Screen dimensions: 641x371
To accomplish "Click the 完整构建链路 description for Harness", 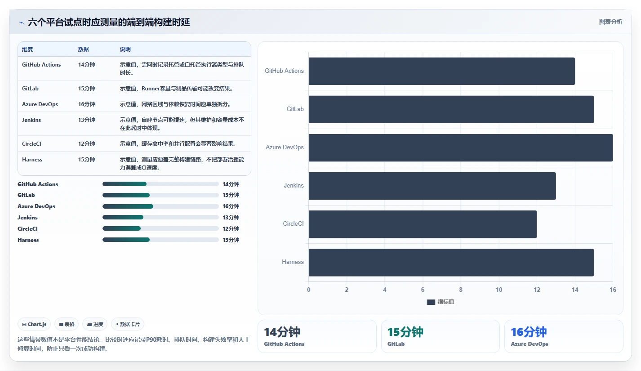I will point(182,164).
